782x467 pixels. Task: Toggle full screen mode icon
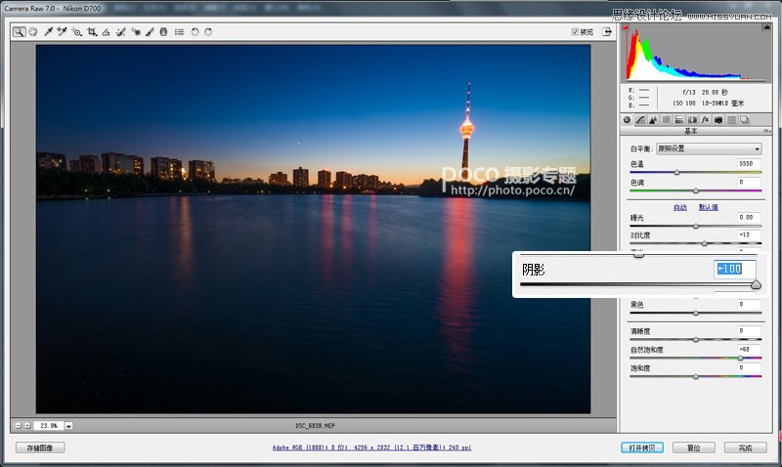(607, 31)
